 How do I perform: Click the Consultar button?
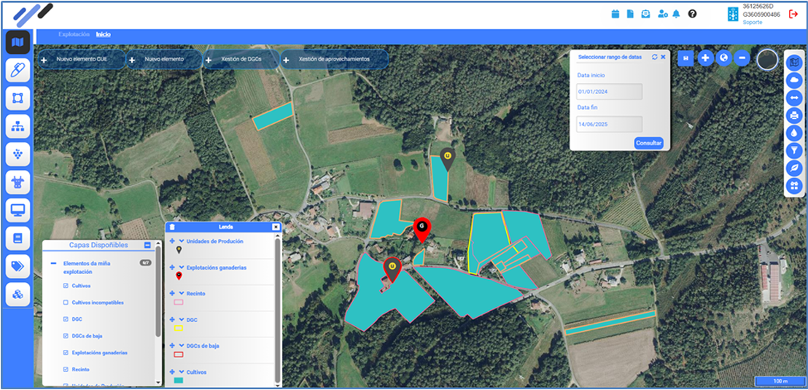(648, 143)
